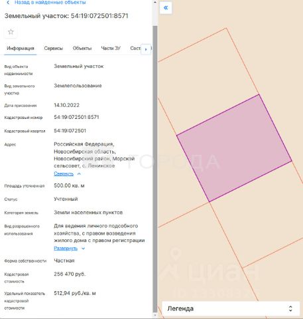Expand permitted use with Развернуть link
The height and width of the screenshot is (319, 303).
point(66,249)
